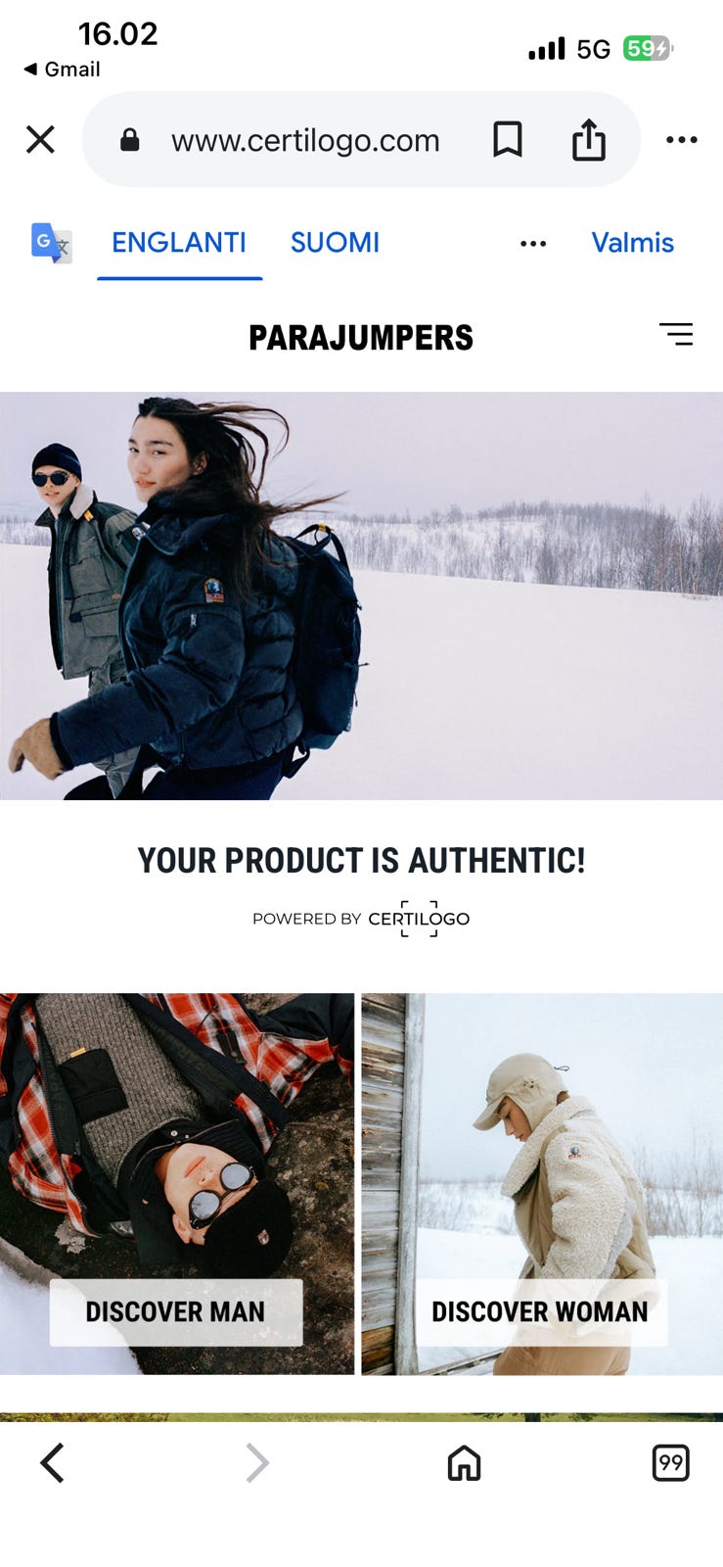The image size is (723, 1567).
Task: Close the in-app browser with X icon
Action: click(40, 139)
